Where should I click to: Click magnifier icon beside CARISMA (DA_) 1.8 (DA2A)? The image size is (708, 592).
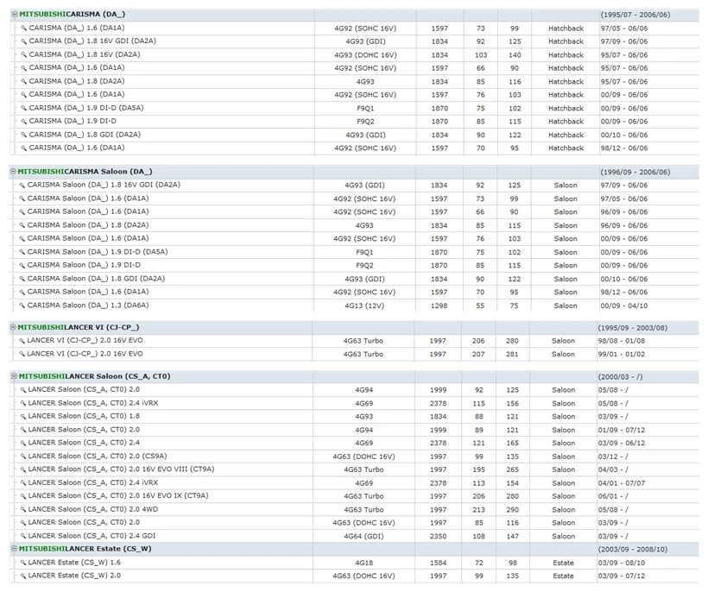tap(23, 82)
